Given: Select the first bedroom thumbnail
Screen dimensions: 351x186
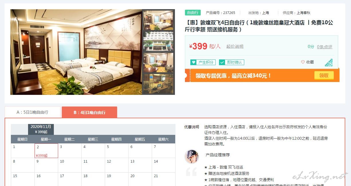Looking at the screenshot, I should click(x=158, y=20).
